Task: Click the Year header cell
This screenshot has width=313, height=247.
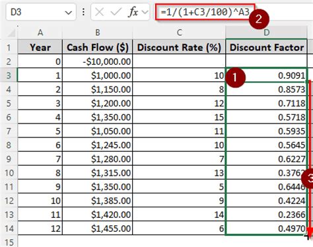Action: tap(40, 48)
